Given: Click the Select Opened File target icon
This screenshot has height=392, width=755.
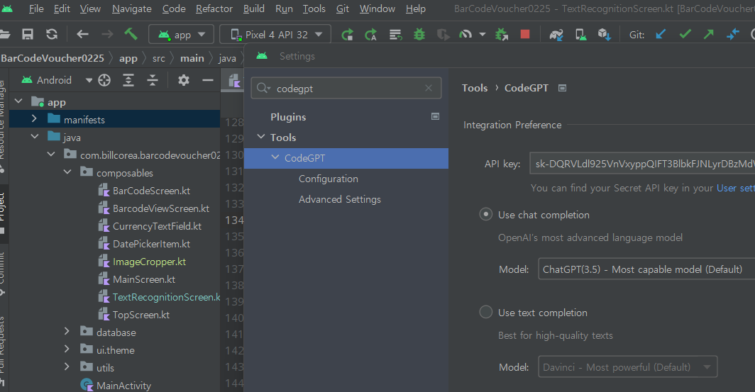Looking at the screenshot, I should click(104, 80).
